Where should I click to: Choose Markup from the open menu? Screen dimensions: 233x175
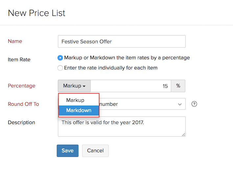tap(75, 100)
